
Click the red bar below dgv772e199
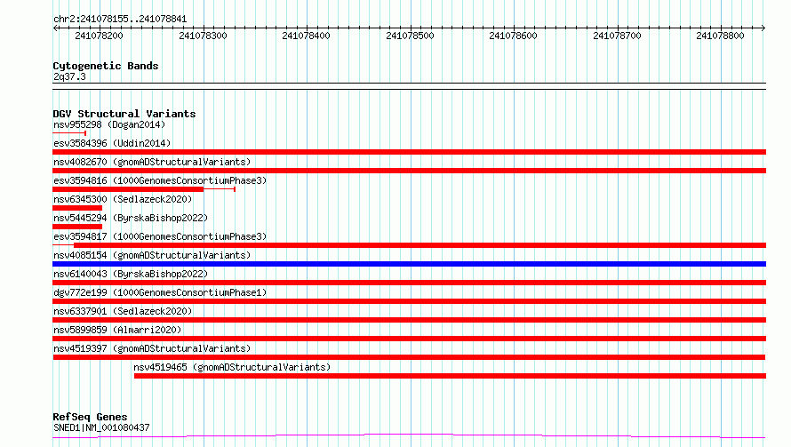click(x=409, y=301)
